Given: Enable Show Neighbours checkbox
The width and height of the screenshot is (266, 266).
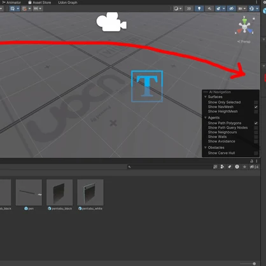Looking at the screenshot, I should pyautogui.click(x=256, y=132).
